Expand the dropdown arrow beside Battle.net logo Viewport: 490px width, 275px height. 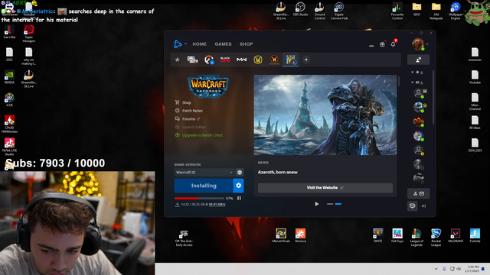click(185, 44)
